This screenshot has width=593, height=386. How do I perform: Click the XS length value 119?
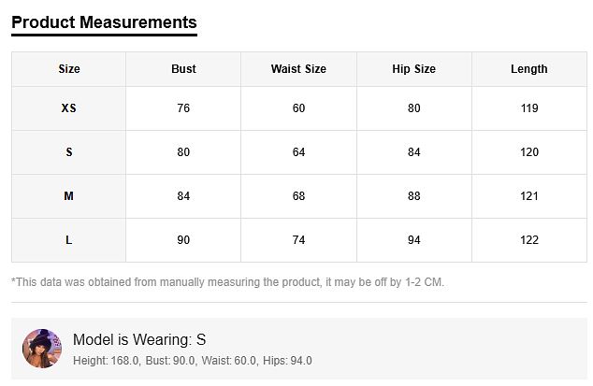529,108
